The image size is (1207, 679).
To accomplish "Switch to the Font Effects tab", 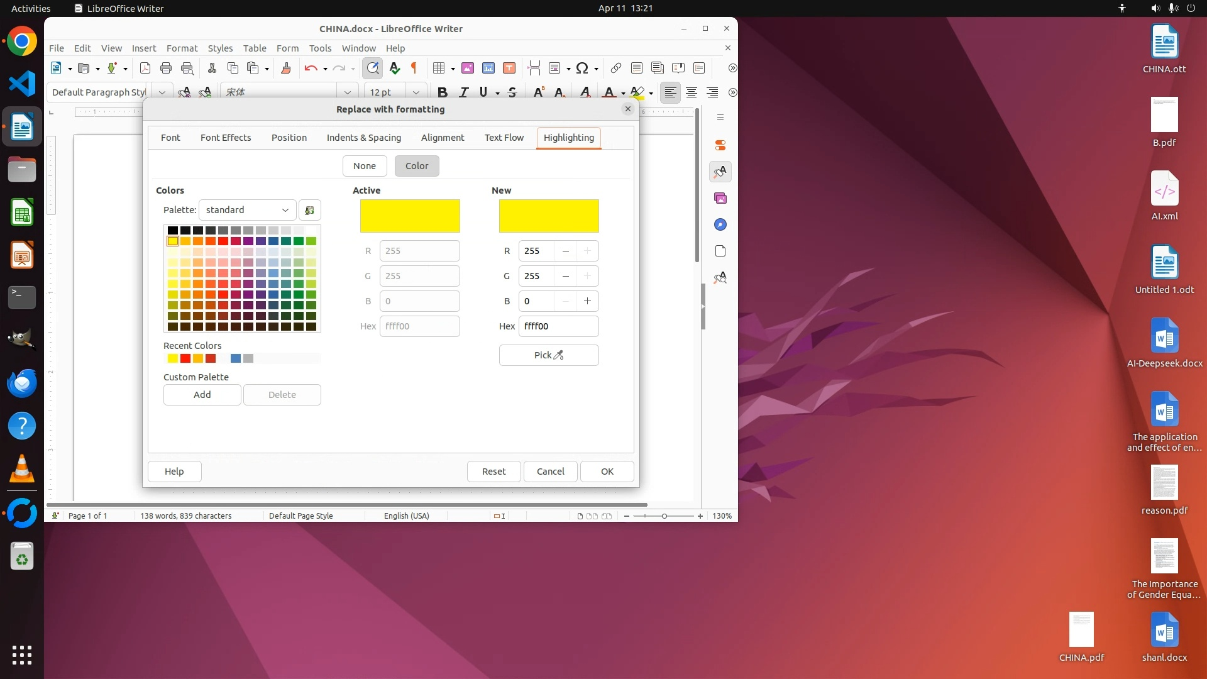I will click(x=226, y=138).
